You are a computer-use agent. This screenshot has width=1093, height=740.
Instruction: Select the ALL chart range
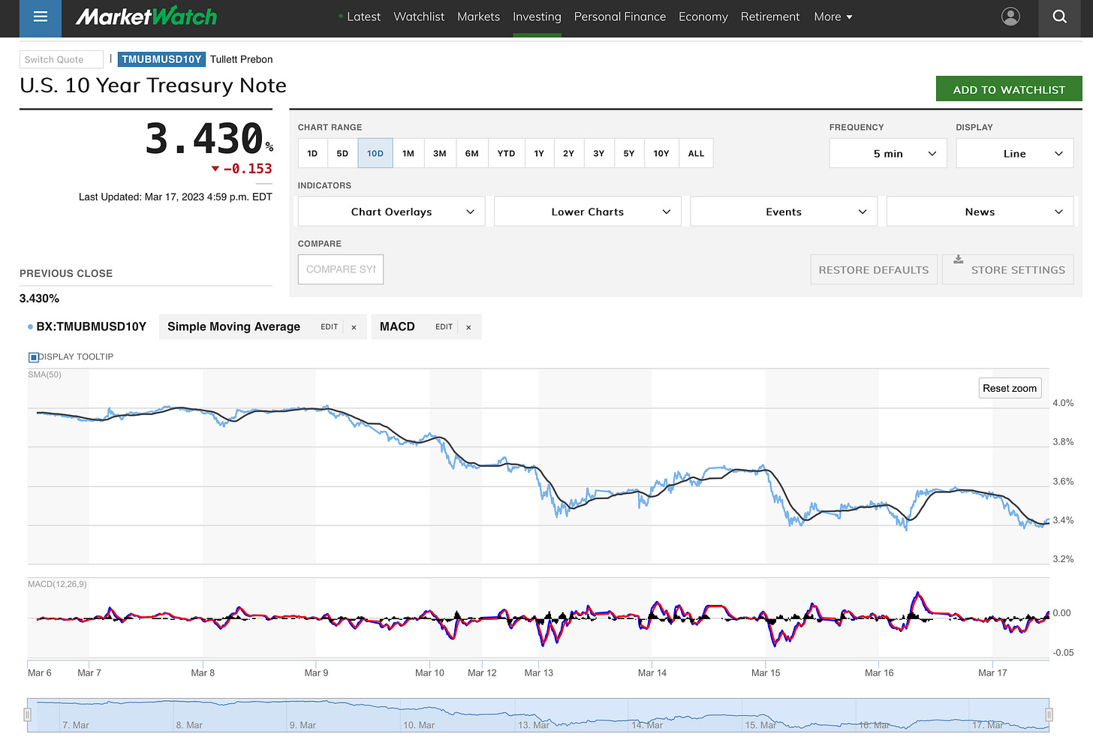[697, 153]
